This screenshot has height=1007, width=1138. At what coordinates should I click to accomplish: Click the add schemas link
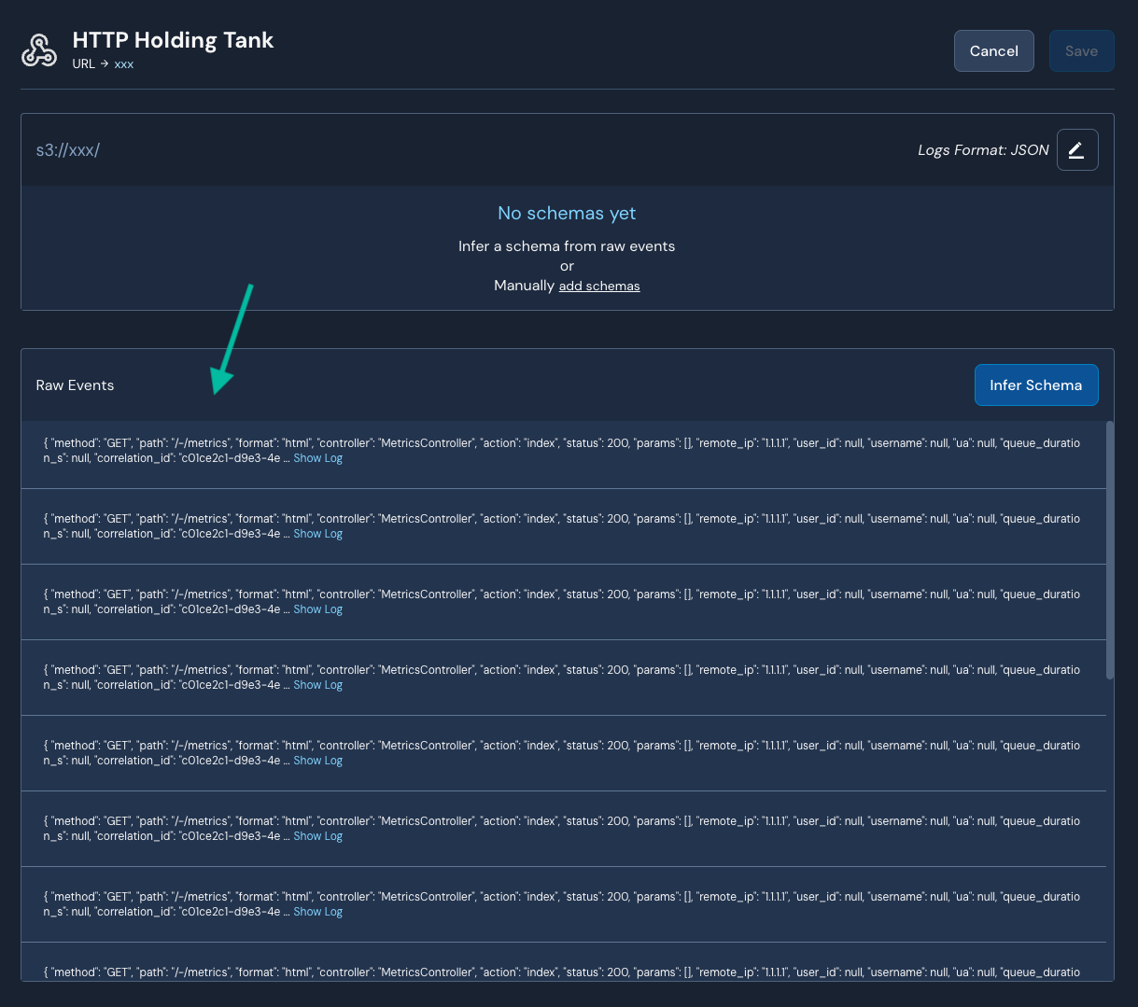pos(598,286)
